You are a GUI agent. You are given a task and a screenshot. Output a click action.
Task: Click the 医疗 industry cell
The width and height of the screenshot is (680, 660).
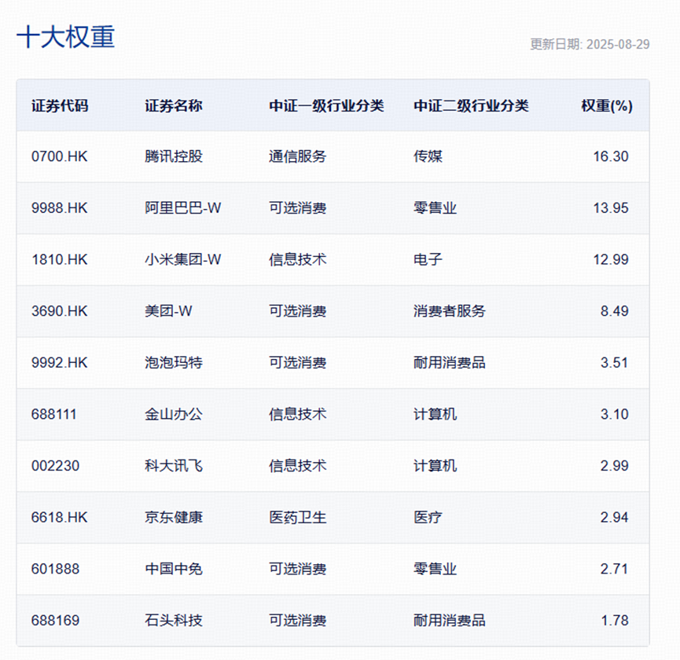pyautogui.click(x=428, y=518)
